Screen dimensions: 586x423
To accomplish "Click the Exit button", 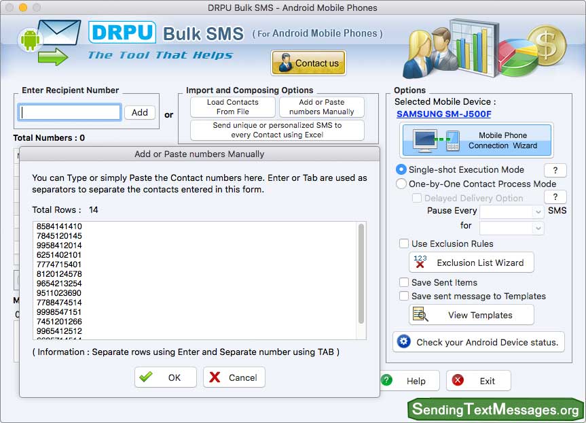I will [x=478, y=381].
